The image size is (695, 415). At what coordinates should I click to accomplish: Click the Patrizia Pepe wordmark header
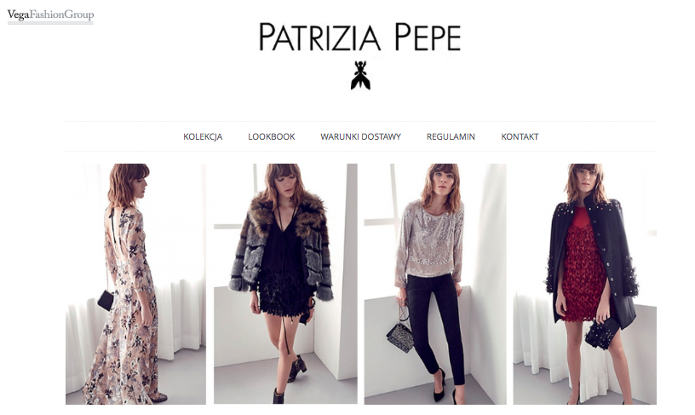tap(360, 37)
